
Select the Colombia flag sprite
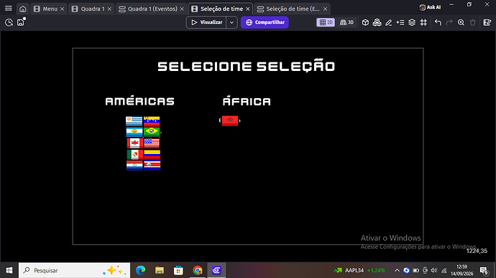152,155
